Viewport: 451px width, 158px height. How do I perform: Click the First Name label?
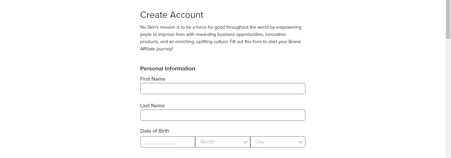[x=153, y=79]
